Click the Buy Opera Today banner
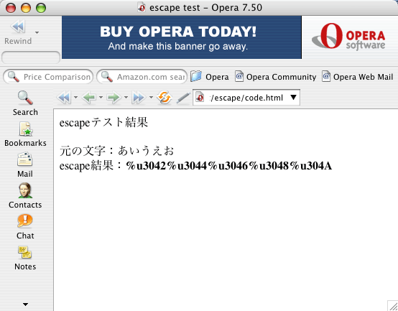 coord(182,37)
